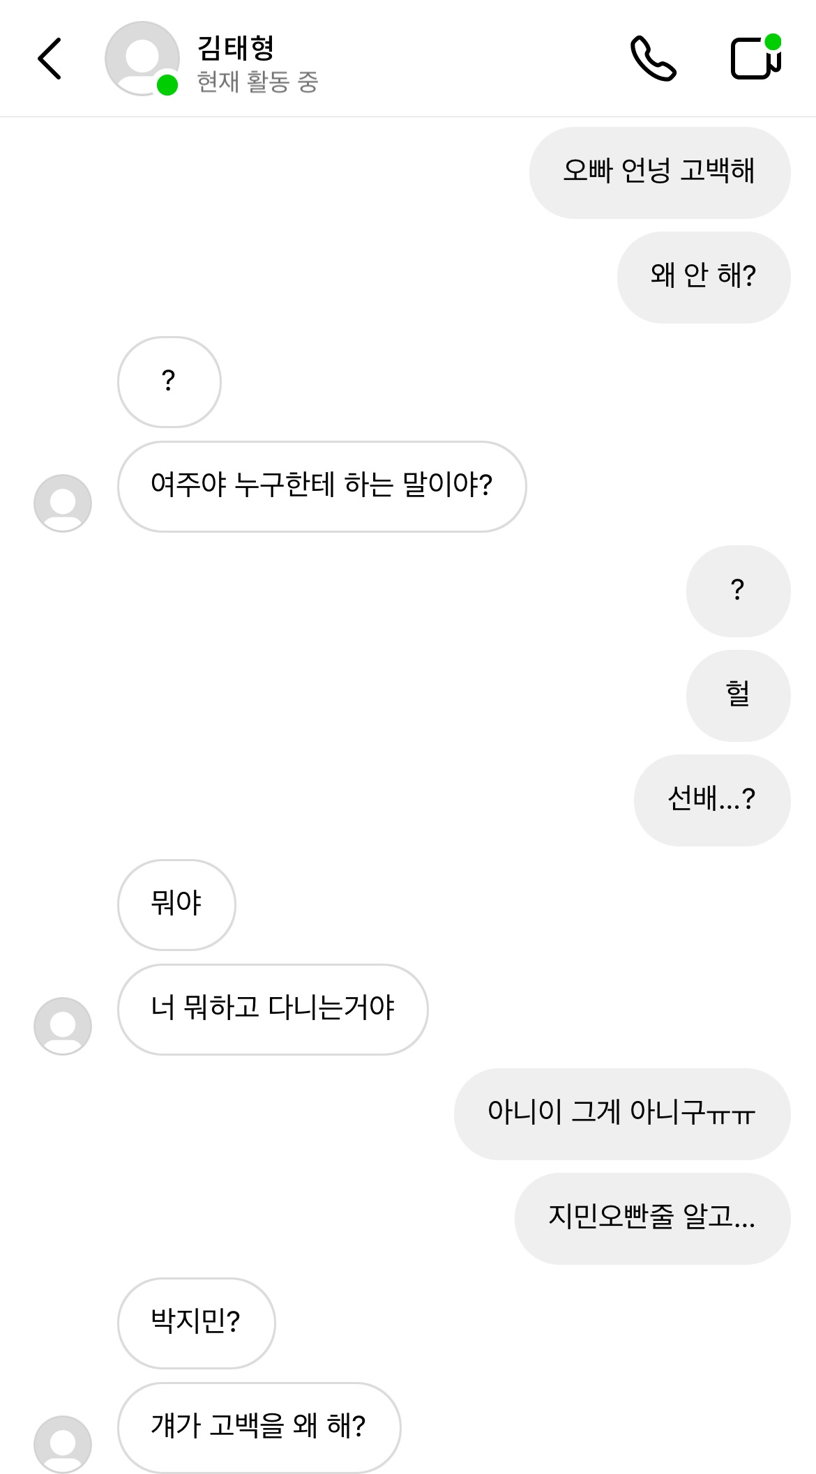The width and height of the screenshot is (816, 1474).
Task: Open 김태형's profile picture in header
Action: [142, 59]
